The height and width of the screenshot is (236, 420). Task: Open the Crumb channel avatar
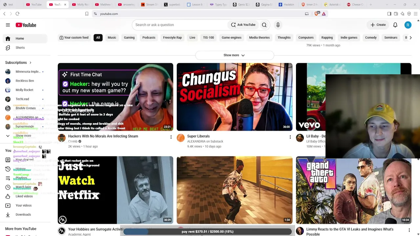[62, 138]
